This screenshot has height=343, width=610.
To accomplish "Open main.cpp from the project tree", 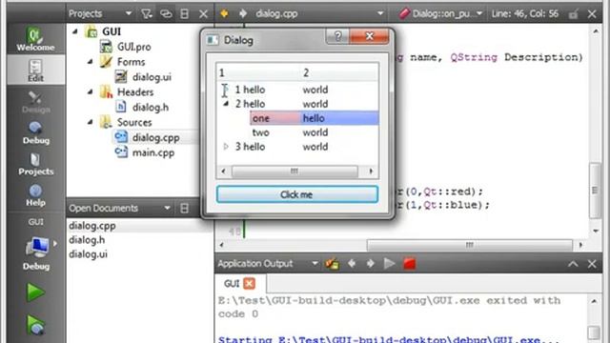I will 153,152.
